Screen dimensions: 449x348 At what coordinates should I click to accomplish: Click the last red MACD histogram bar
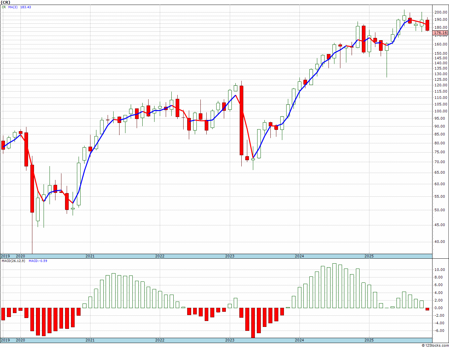[x=427, y=309]
